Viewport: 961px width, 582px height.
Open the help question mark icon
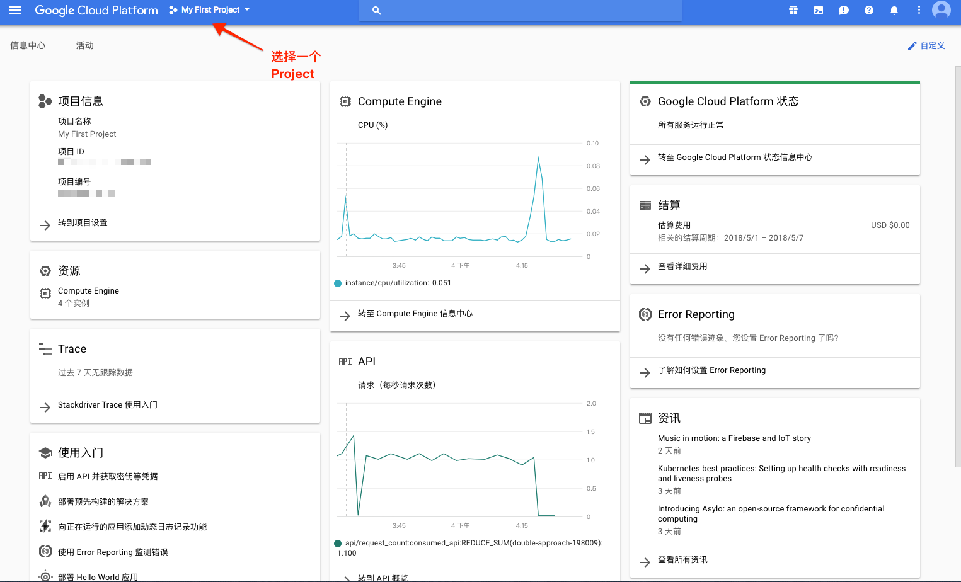(x=869, y=10)
